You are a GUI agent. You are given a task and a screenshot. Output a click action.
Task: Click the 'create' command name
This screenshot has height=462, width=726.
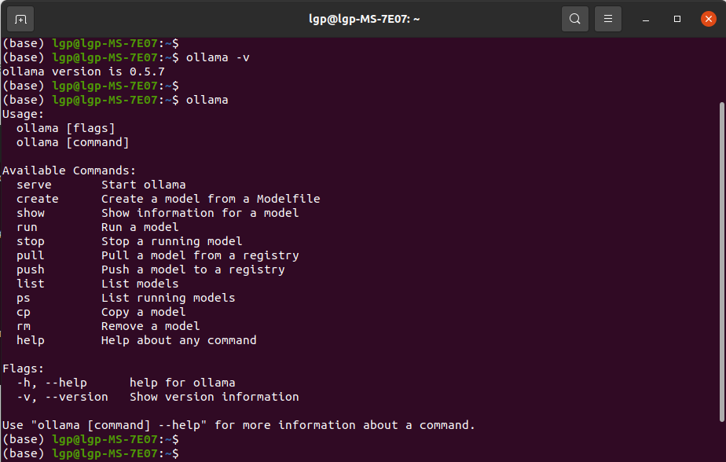(x=38, y=199)
